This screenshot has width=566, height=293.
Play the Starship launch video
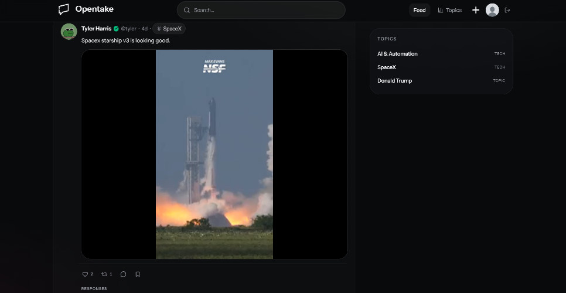click(x=214, y=154)
